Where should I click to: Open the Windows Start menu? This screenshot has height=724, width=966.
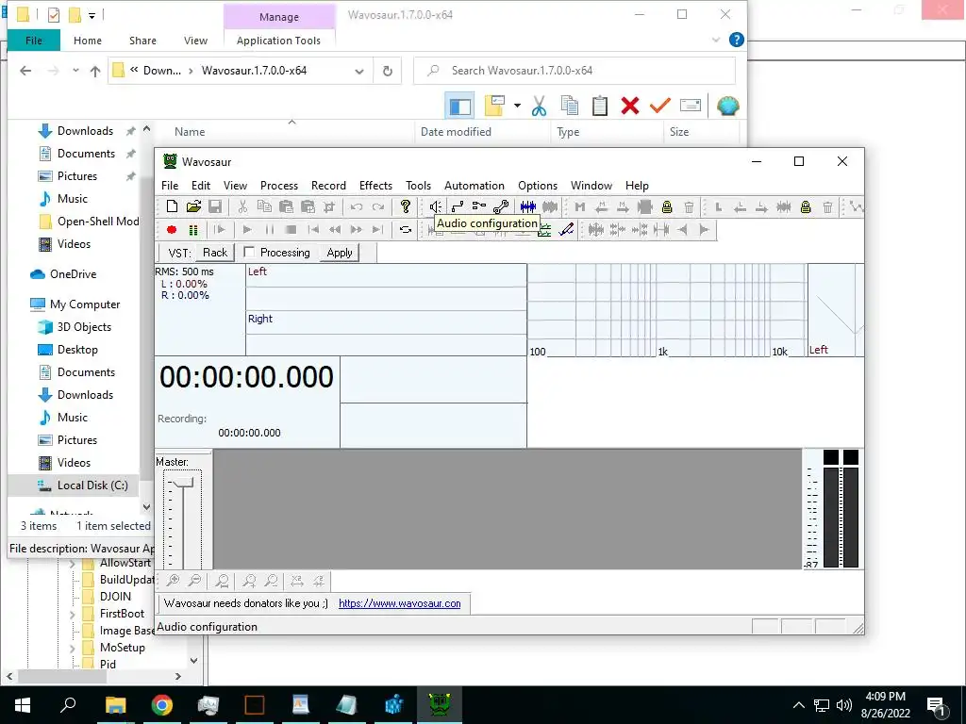(x=23, y=705)
